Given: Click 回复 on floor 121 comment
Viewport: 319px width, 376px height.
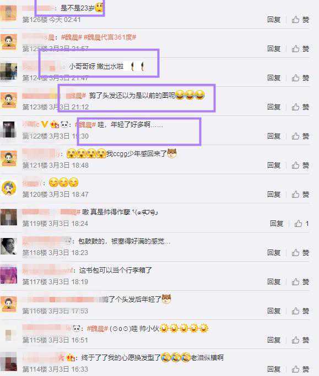Looking at the screenshot, I should pyautogui.click(x=274, y=165).
